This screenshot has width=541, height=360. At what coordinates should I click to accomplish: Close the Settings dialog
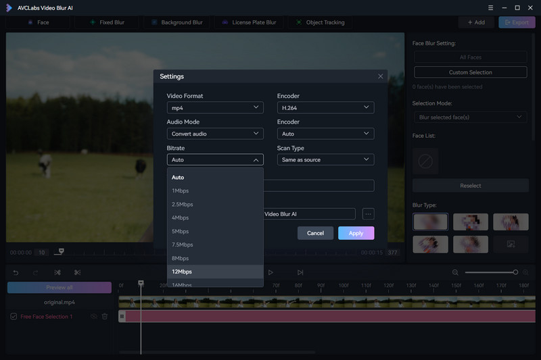pyautogui.click(x=380, y=76)
